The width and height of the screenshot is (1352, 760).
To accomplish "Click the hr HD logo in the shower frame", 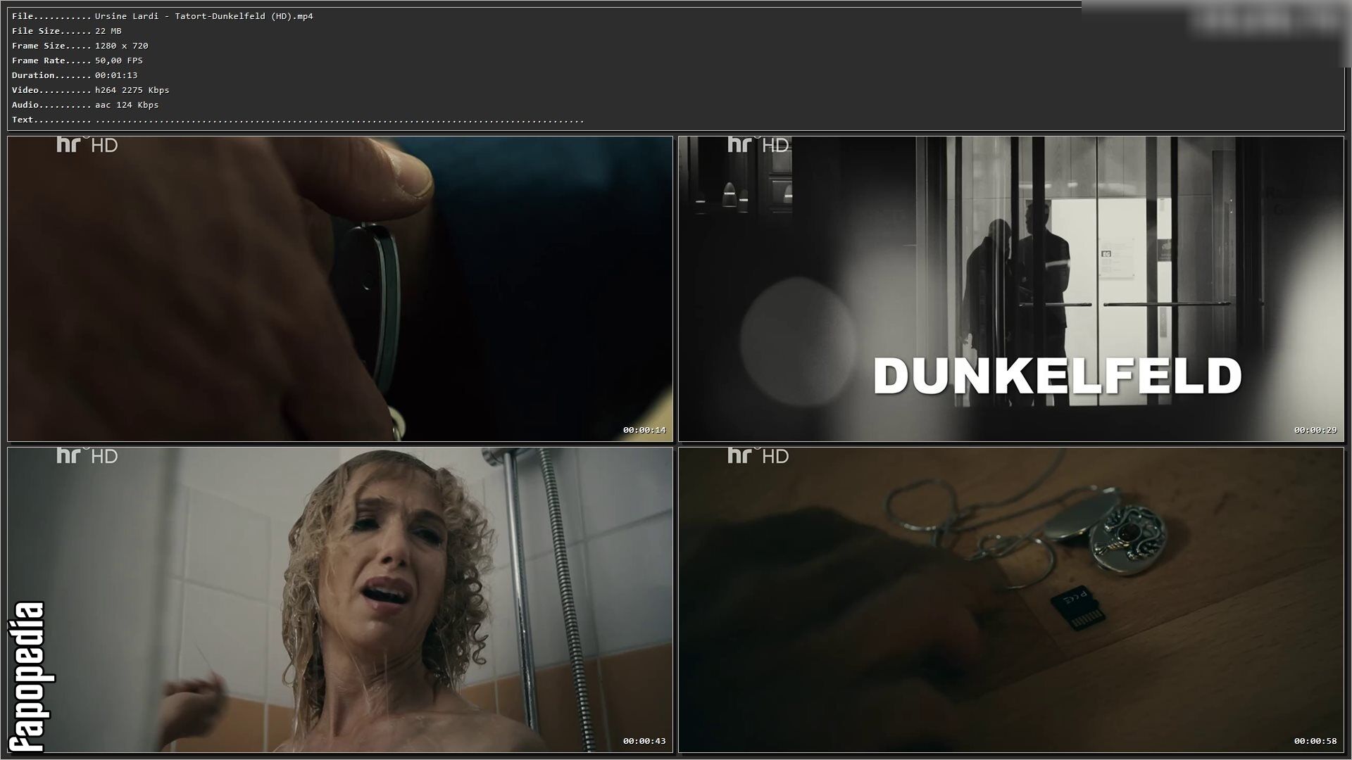I will (x=87, y=456).
